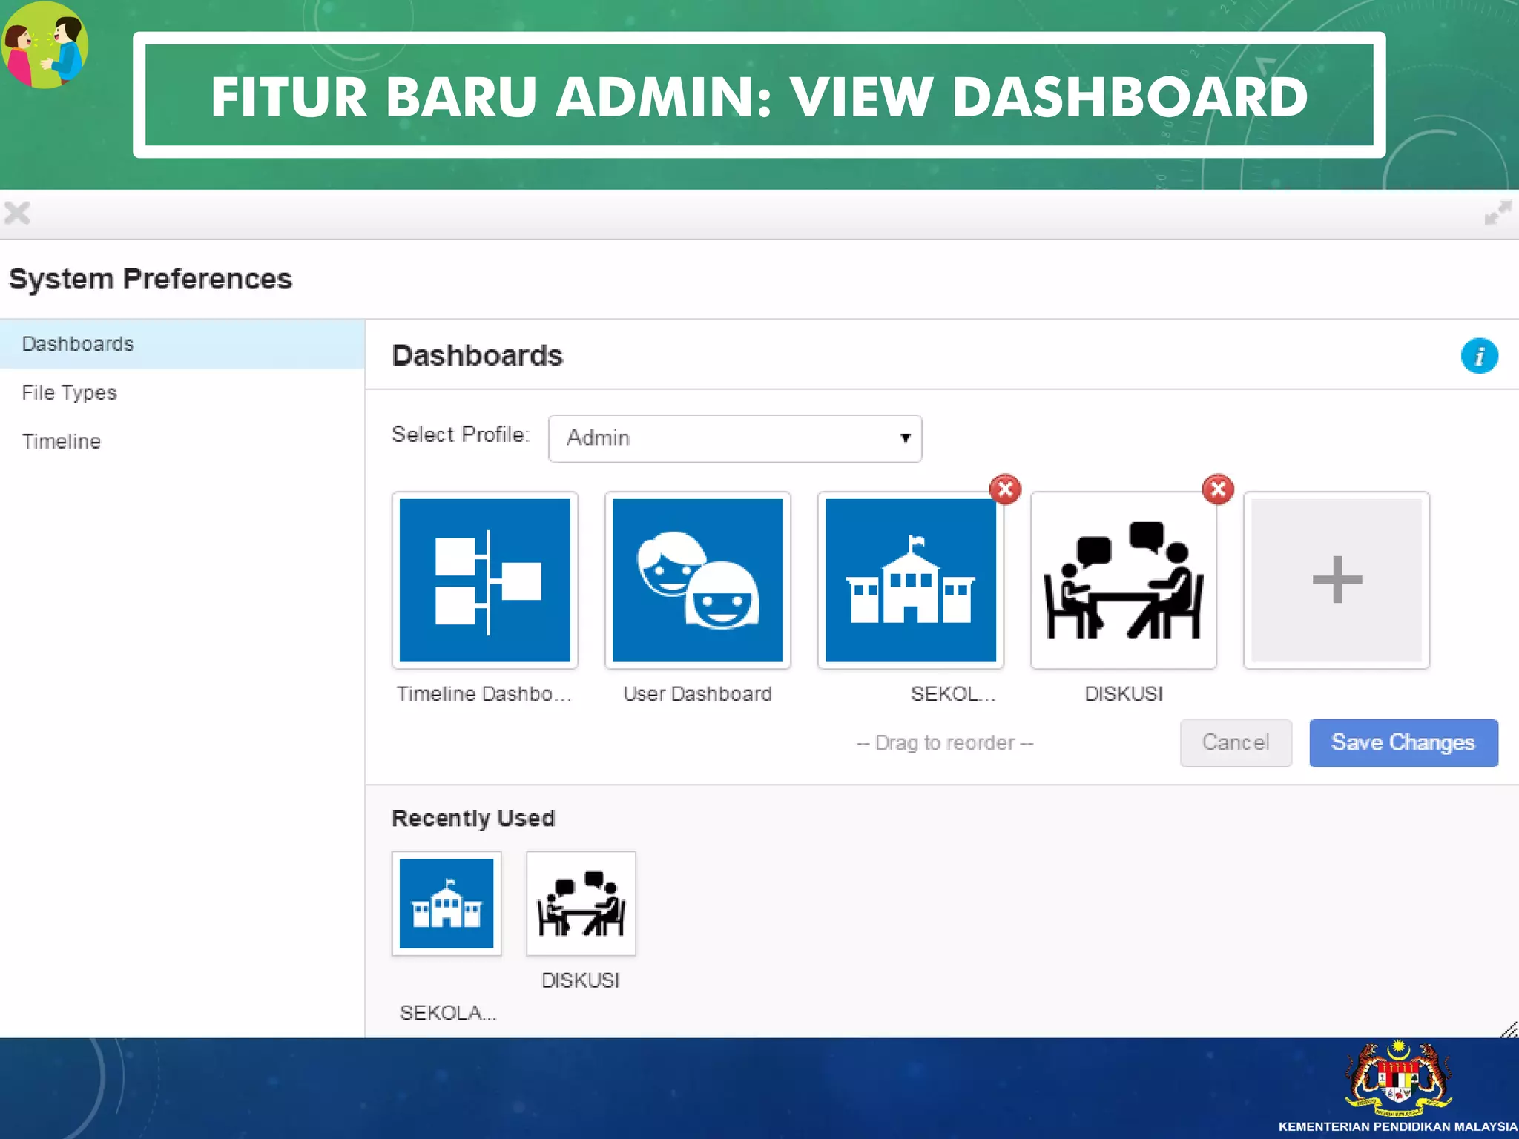Open recently used DISKUSI thumbnail
This screenshot has width=1519, height=1139.
581,903
